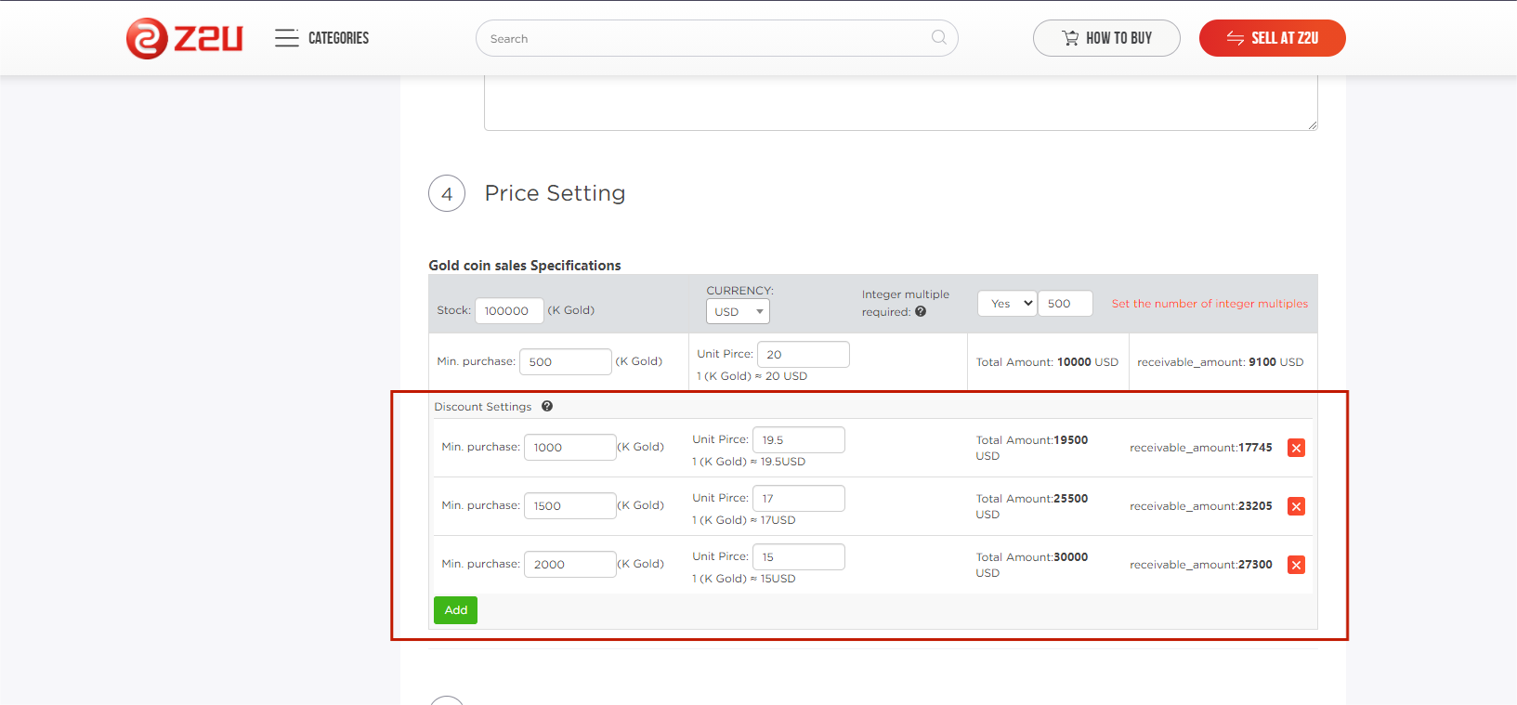Click the main Unit Price field showing 20
Viewport: 1517px width, 705px height.
[x=803, y=355]
